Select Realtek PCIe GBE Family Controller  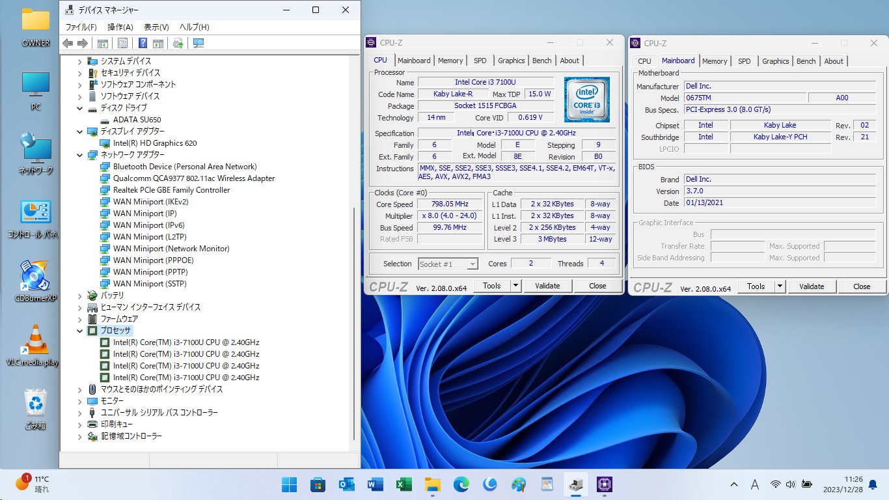[x=171, y=190]
